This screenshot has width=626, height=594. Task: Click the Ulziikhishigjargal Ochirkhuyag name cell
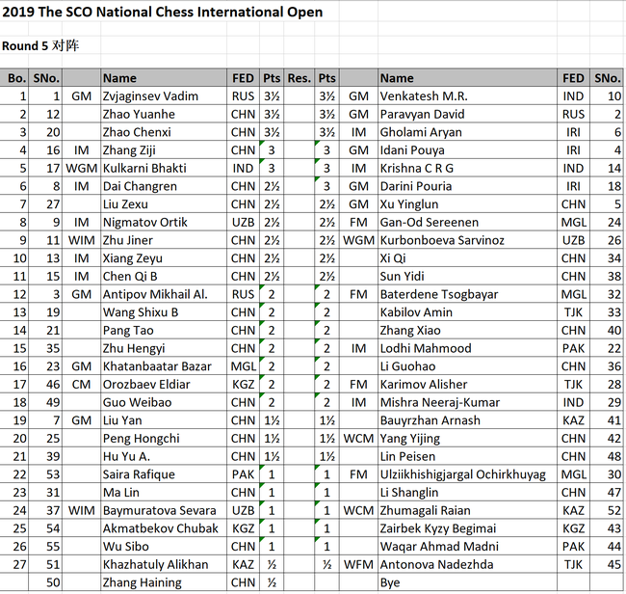pos(462,474)
